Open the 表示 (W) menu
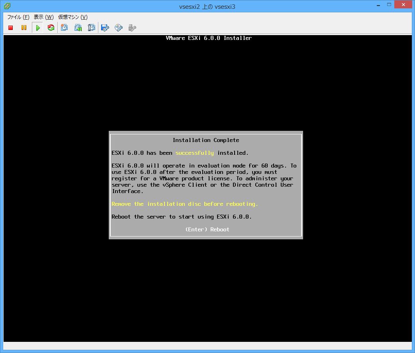The height and width of the screenshot is (353, 415). coord(44,17)
